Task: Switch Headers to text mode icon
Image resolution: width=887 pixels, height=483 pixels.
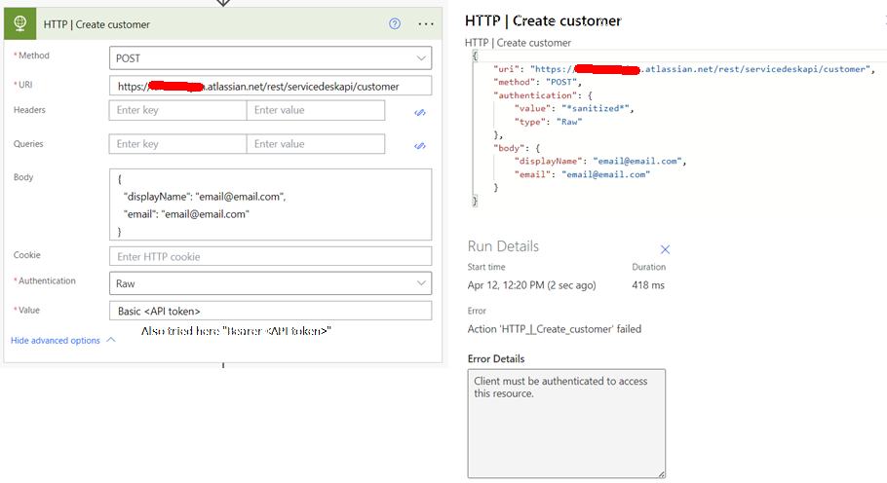Action: [420, 112]
